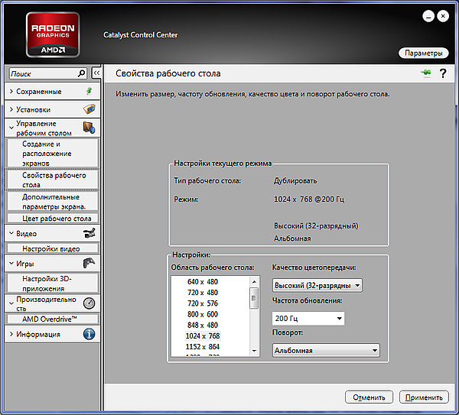Screen dimensions: 459x415
Task: Click the Установки presets icon
Action: [x=90, y=109]
